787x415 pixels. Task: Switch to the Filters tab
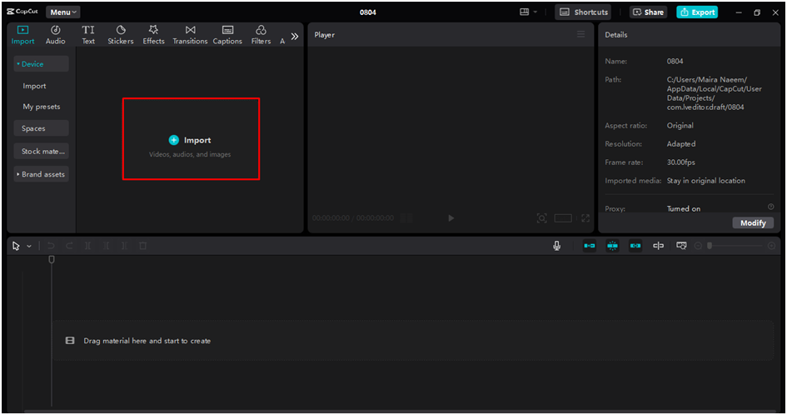261,35
